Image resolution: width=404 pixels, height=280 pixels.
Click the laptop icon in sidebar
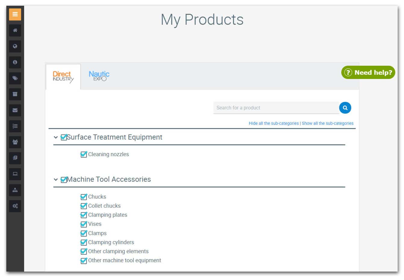(15, 174)
